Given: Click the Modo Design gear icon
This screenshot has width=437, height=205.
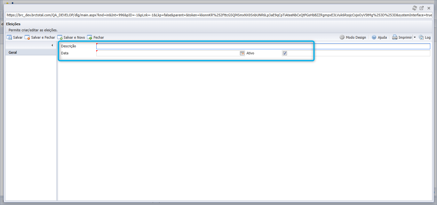Looking at the screenshot, I should (342, 37).
